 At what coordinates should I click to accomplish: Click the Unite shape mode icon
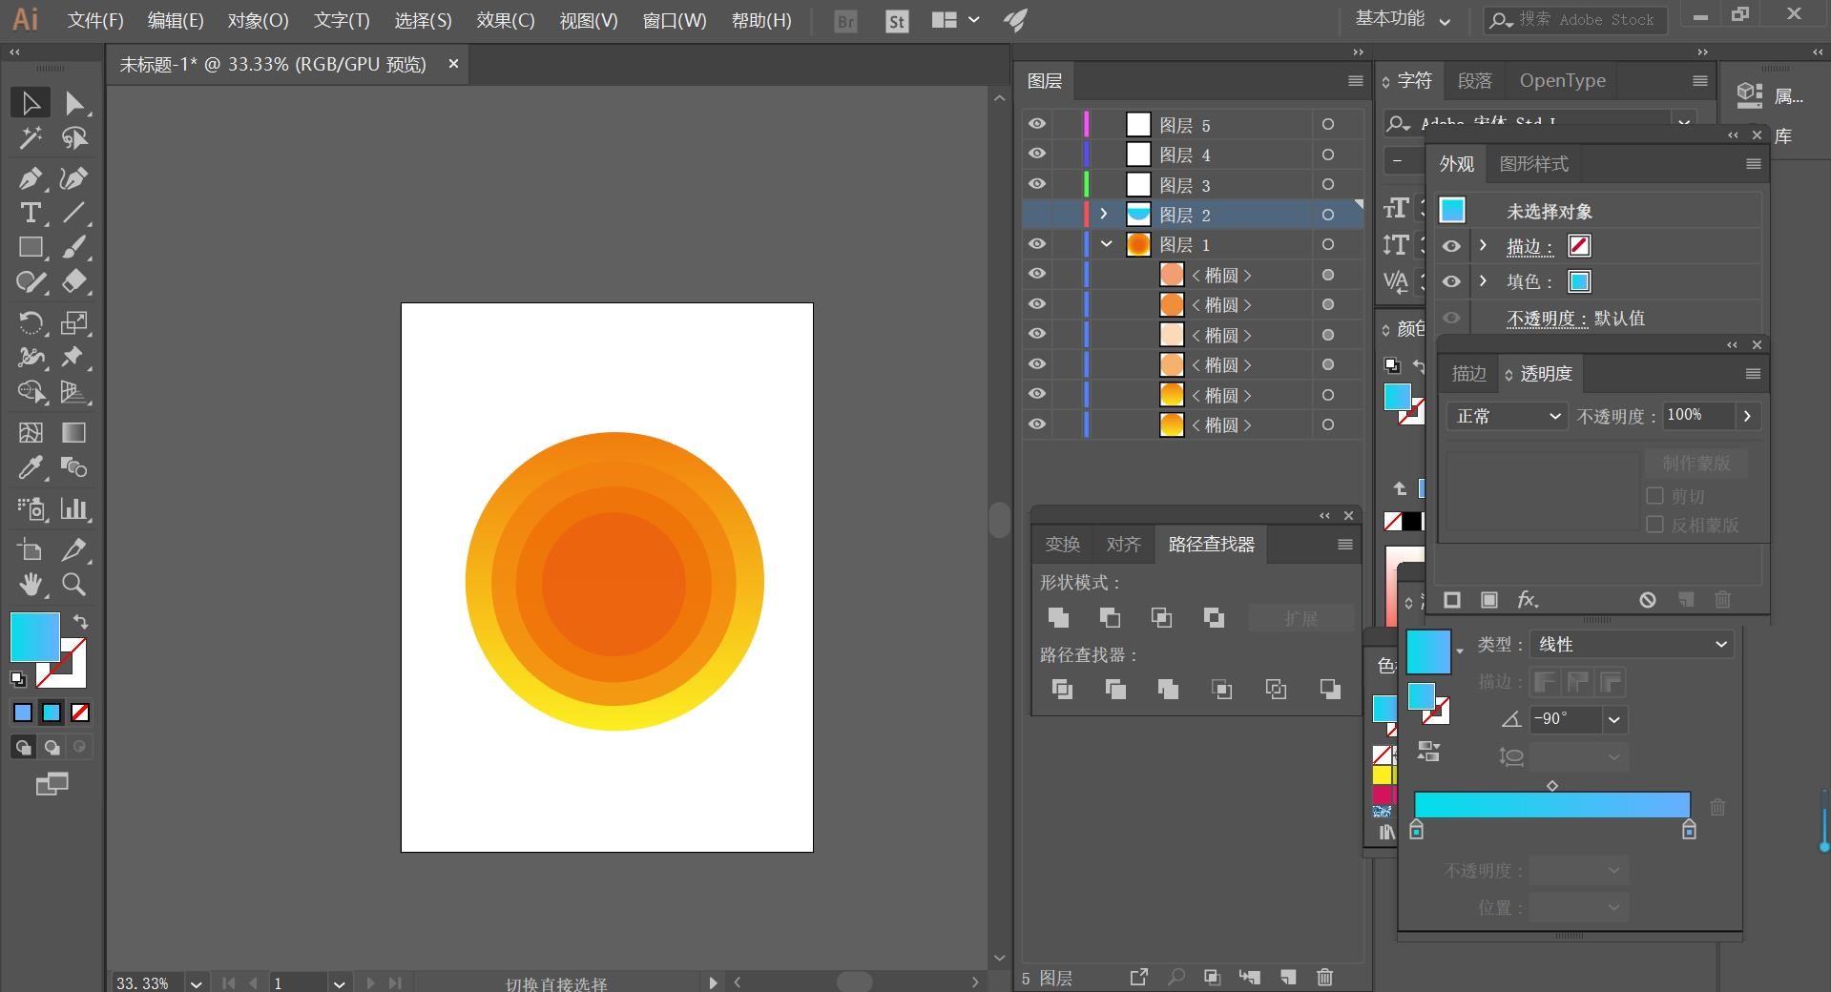tap(1058, 618)
